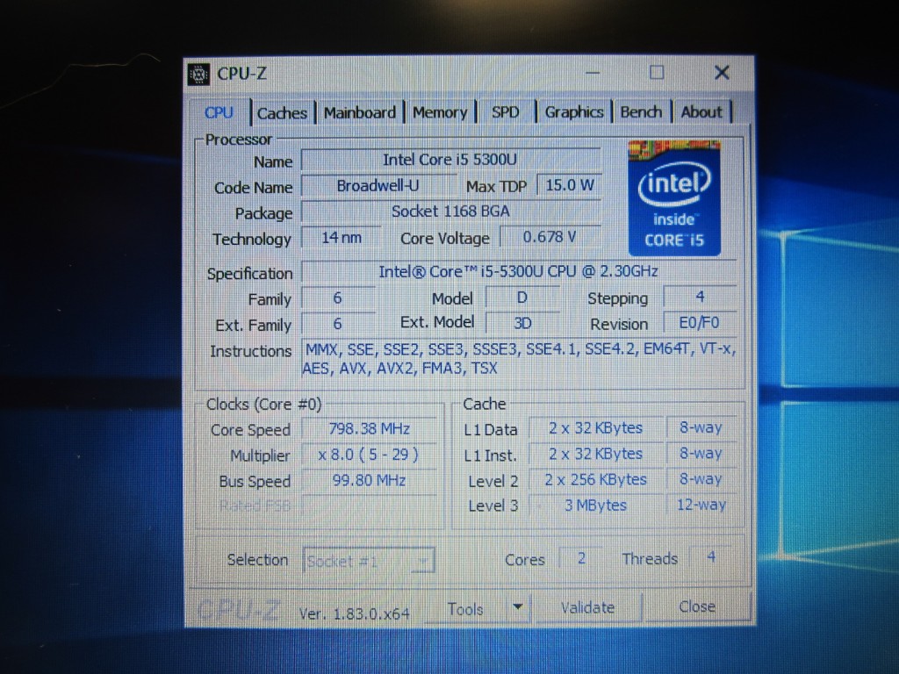
Task: Click the Revision value E0/F0
Action: tap(700, 323)
